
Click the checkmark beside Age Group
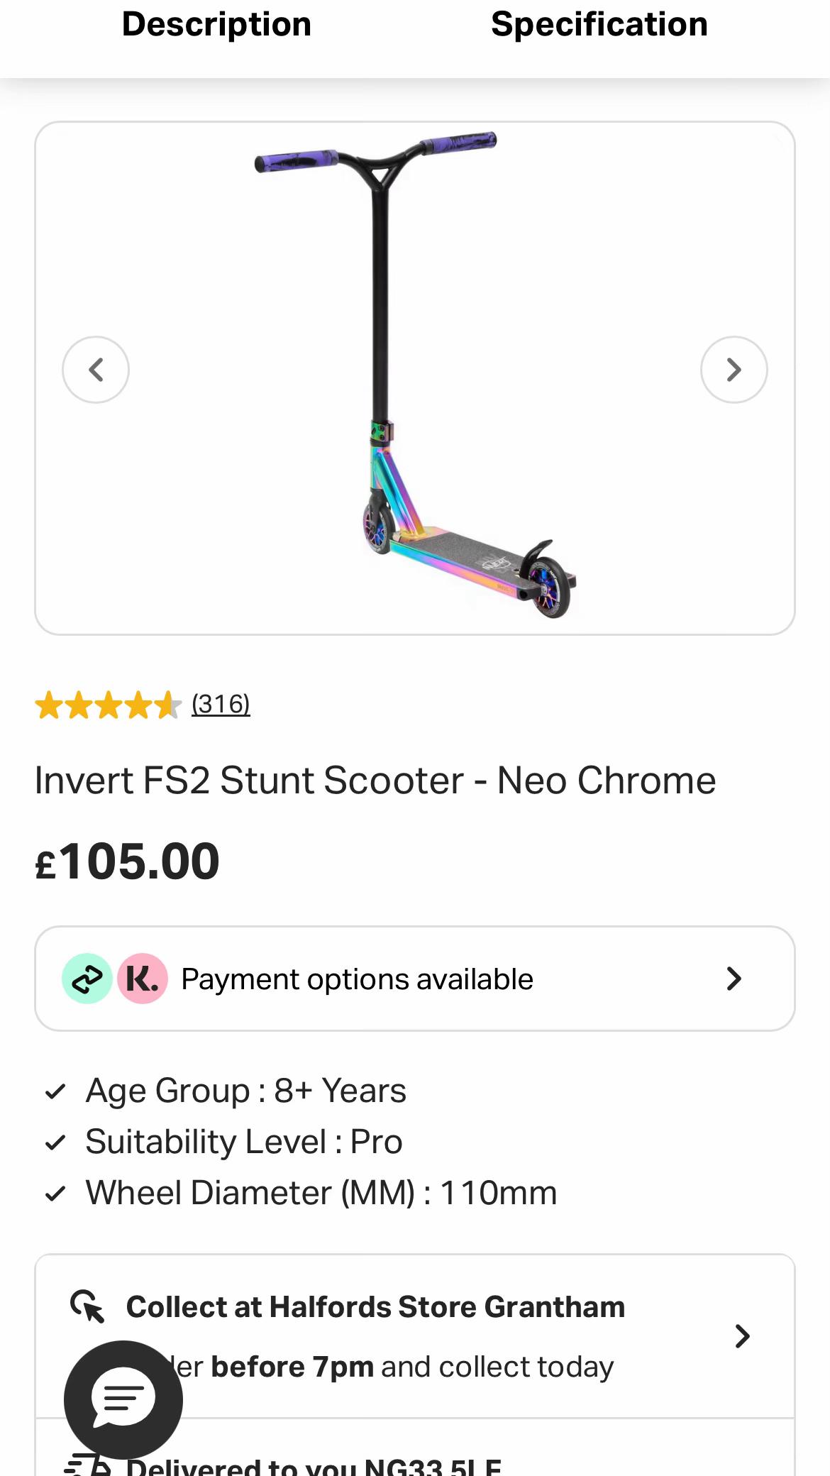pos(55,1091)
